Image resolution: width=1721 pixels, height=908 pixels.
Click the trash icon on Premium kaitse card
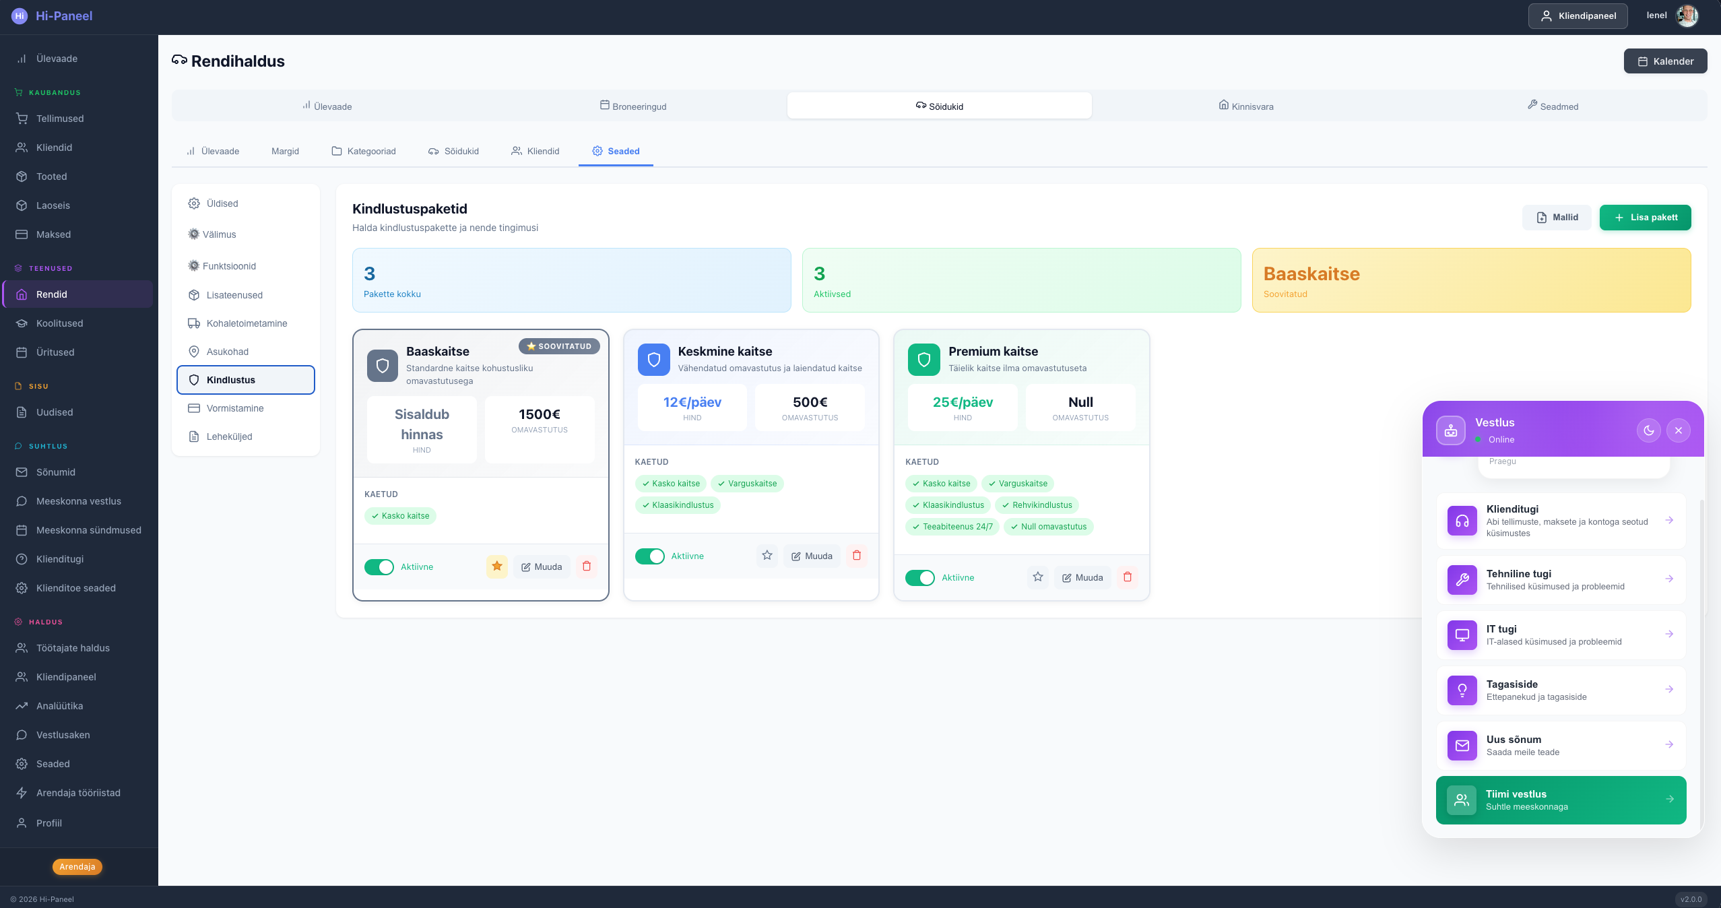1127,577
